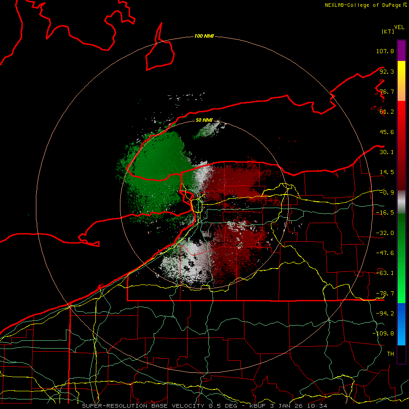
Task: Click the -0.9 scale value
Action: tap(387, 193)
